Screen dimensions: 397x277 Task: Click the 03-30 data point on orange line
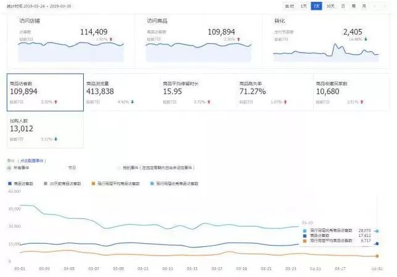click(x=377, y=256)
